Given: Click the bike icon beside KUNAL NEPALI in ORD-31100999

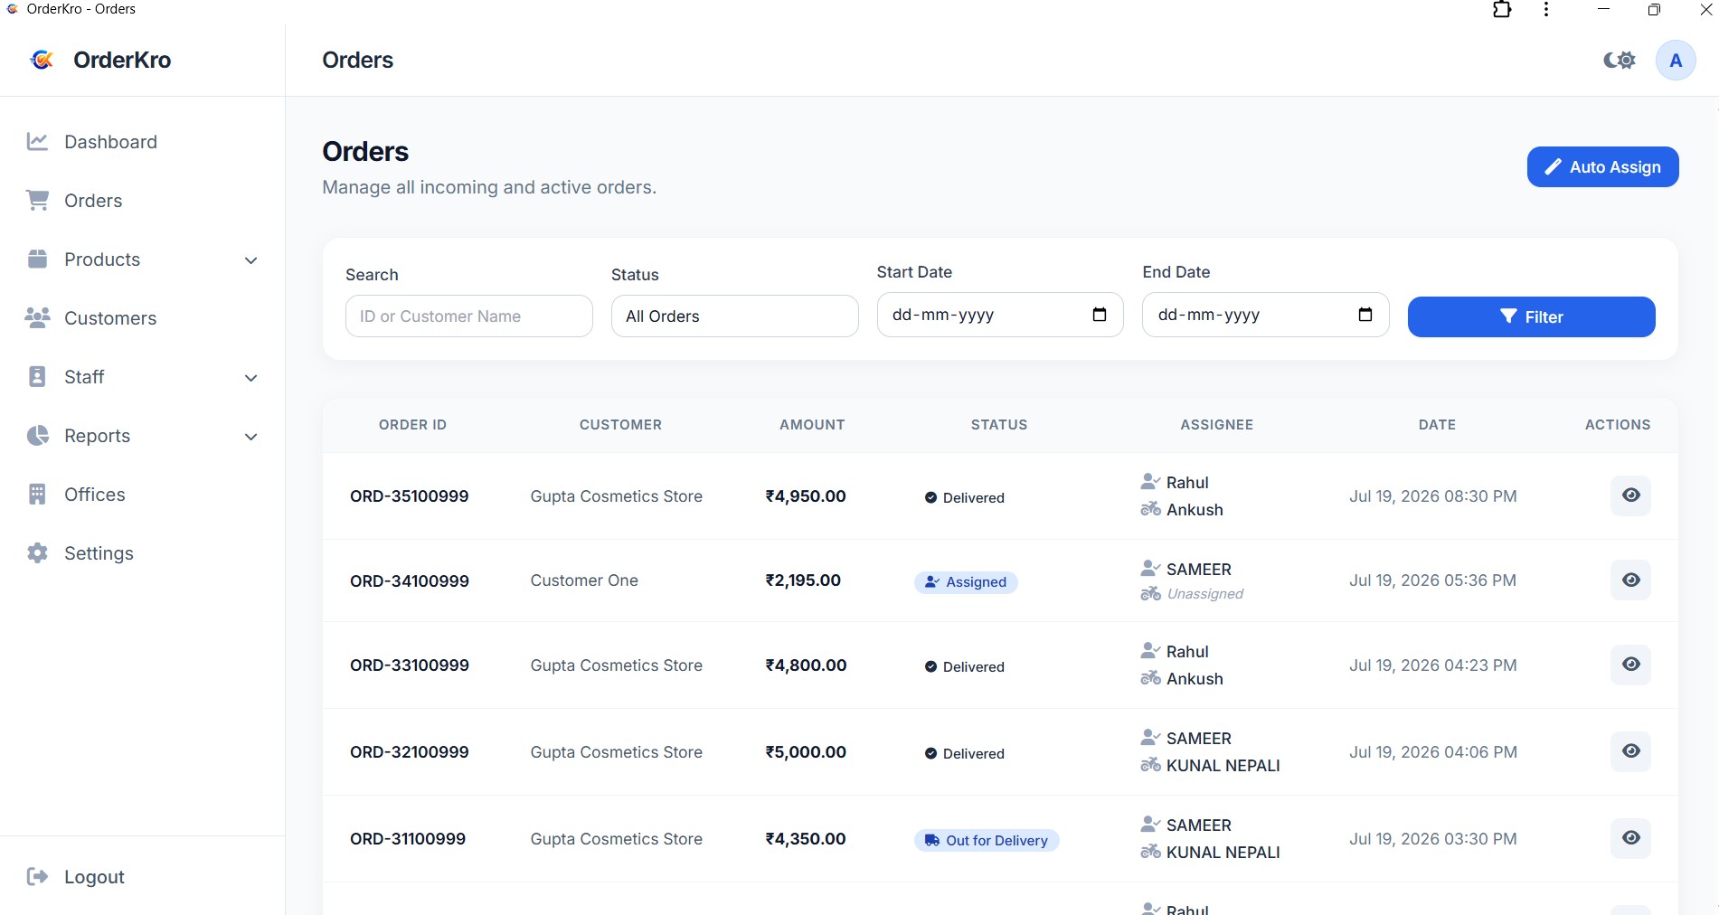Looking at the screenshot, I should click(x=1150, y=852).
